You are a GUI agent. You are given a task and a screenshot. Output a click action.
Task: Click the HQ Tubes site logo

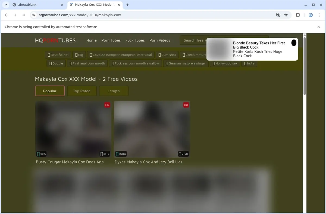coord(55,40)
